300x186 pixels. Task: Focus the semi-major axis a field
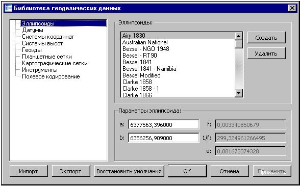coord(164,125)
